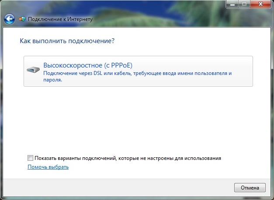Click the heading Как выполнить подключение?

tap(67, 41)
